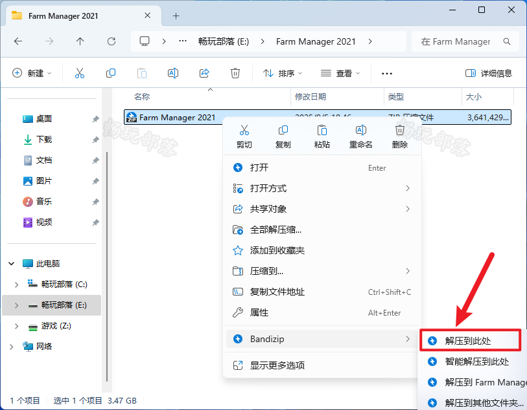Click the Rename icon in the toolbar
This screenshot has height=410, width=527.
pyautogui.click(x=173, y=73)
